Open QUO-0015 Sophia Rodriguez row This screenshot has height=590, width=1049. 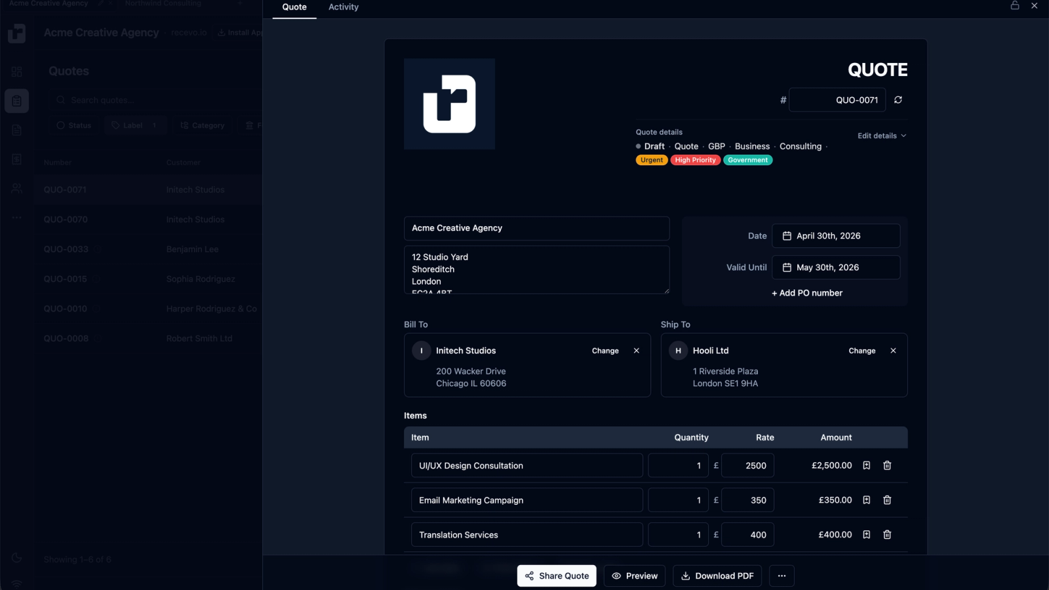click(x=149, y=279)
